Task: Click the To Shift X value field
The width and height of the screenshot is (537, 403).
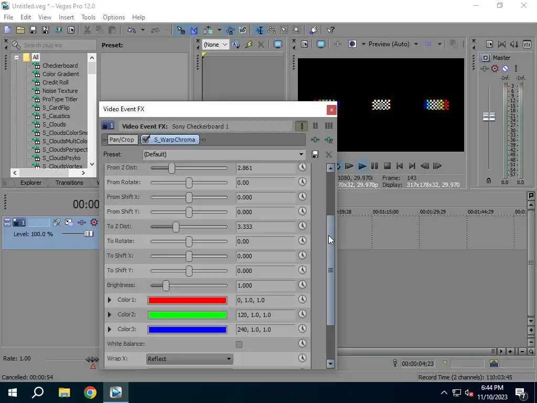Action: [265, 256]
